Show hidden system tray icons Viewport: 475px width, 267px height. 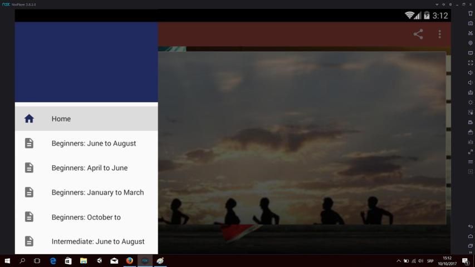tap(398, 261)
